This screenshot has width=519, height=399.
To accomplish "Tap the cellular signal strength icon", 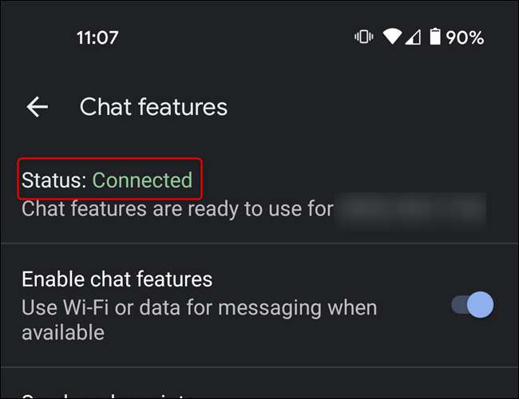I will 413,37.
